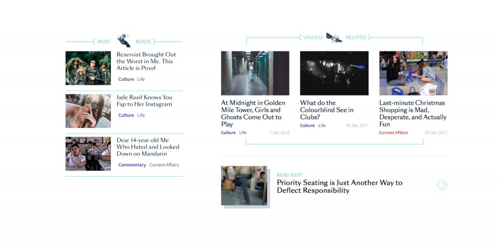Read 'Reservist Brought Out the Worst in Me' article

[x=146, y=61]
